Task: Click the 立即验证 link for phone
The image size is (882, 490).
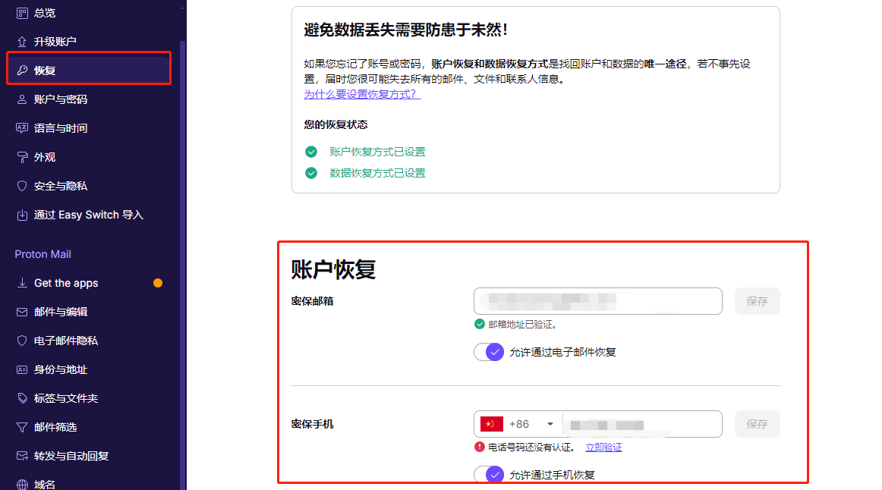Action: [x=603, y=448]
